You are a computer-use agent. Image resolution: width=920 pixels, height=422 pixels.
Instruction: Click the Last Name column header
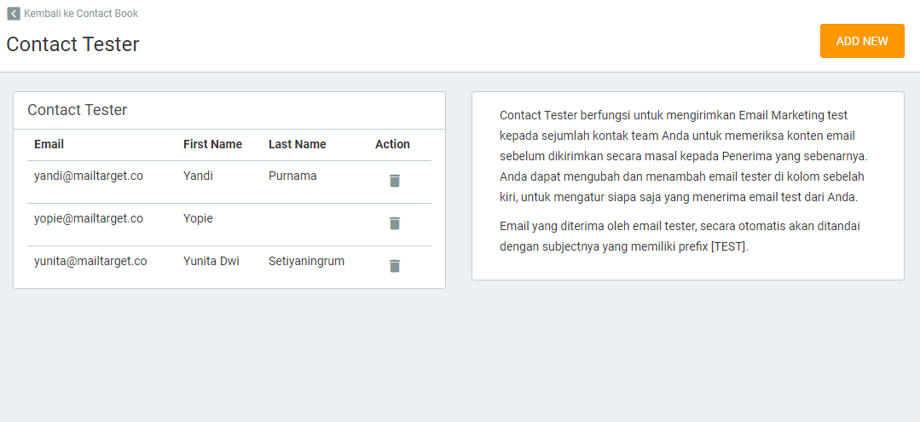pyautogui.click(x=298, y=144)
